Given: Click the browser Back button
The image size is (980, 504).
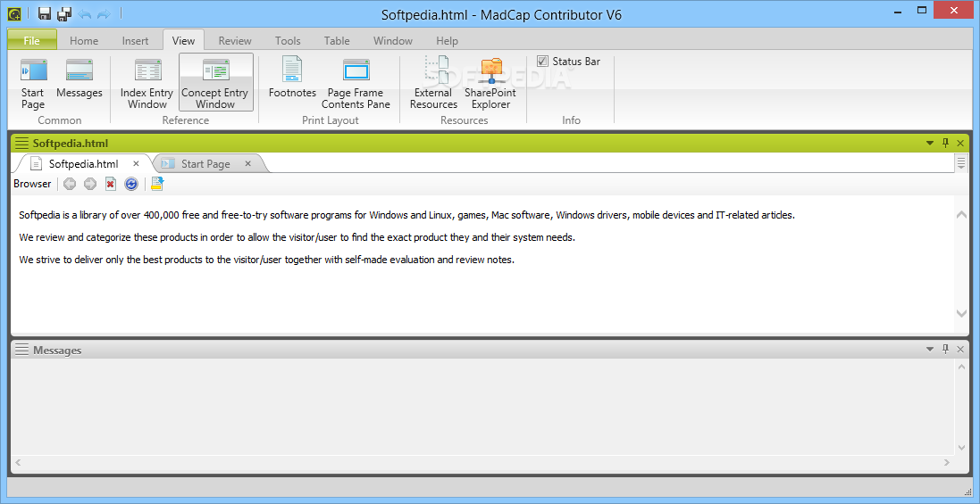Looking at the screenshot, I should (x=70, y=184).
